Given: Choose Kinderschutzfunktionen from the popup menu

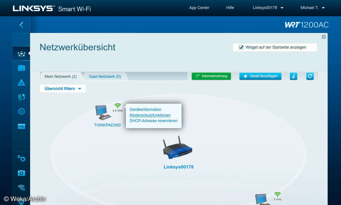Looking at the screenshot, I should [150, 115].
